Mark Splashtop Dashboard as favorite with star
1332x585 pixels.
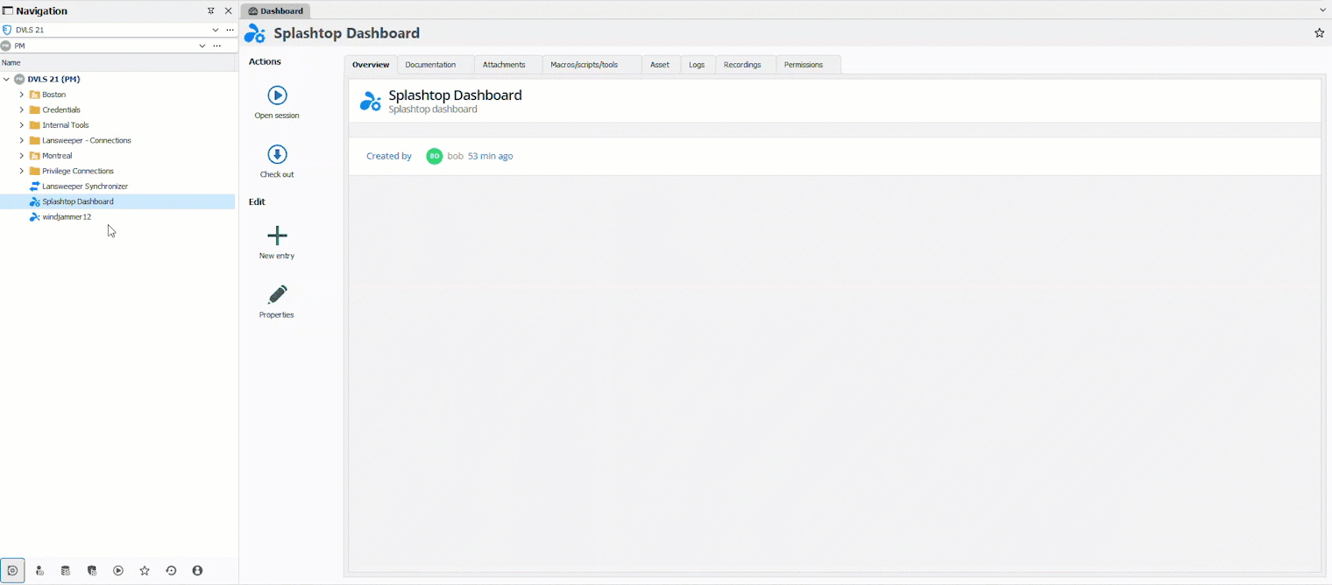pos(1319,33)
